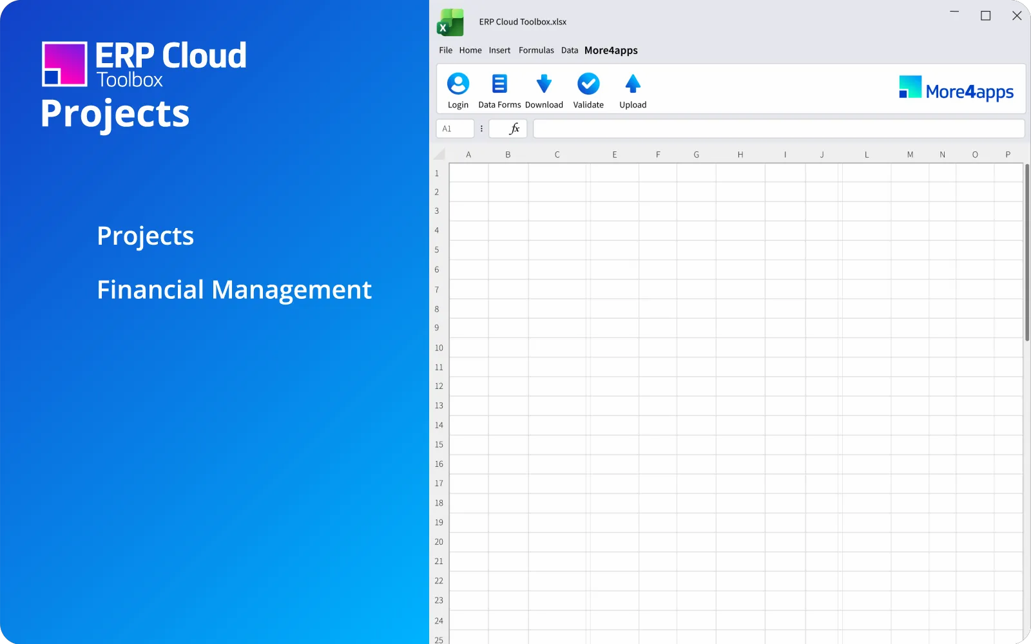Image resolution: width=1031 pixels, height=644 pixels.
Task: Open the Data tab
Action: 570,50
